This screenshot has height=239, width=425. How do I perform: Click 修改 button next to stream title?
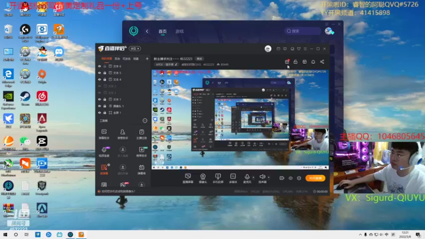[x=199, y=59]
